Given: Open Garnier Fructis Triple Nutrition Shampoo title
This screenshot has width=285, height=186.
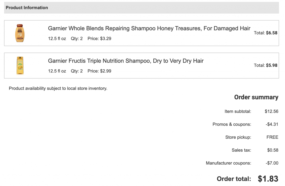Looking at the screenshot, I should [x=126, y=61].
